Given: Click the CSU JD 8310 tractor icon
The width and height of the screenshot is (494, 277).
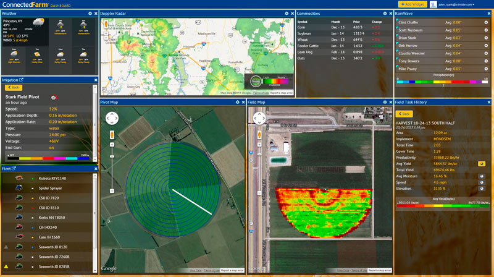Looking at the screenshot, I should pos(19,208).
